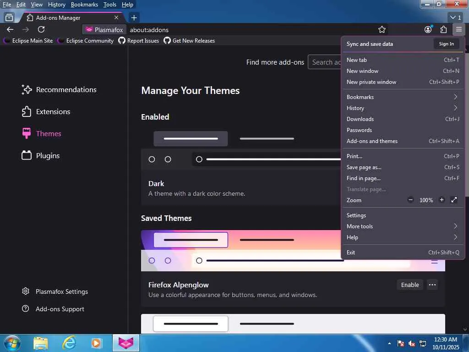The width and height of the screenshot is (469, 352).
Task: Expand More tools submenu
Action: [402, 226]
